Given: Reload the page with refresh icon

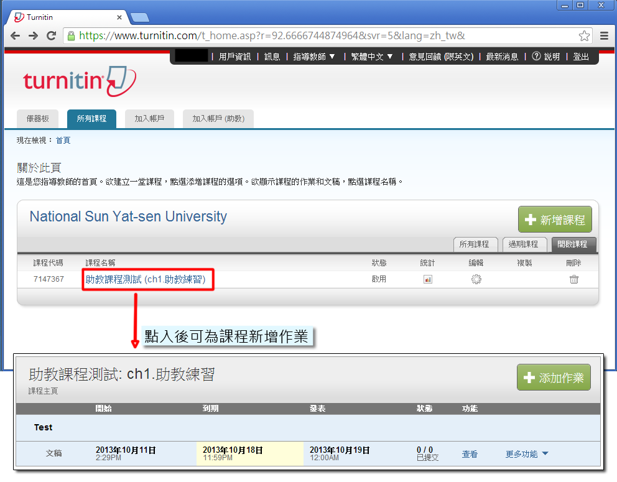Looking at the screenshot, I should click(x=51, y=35).
